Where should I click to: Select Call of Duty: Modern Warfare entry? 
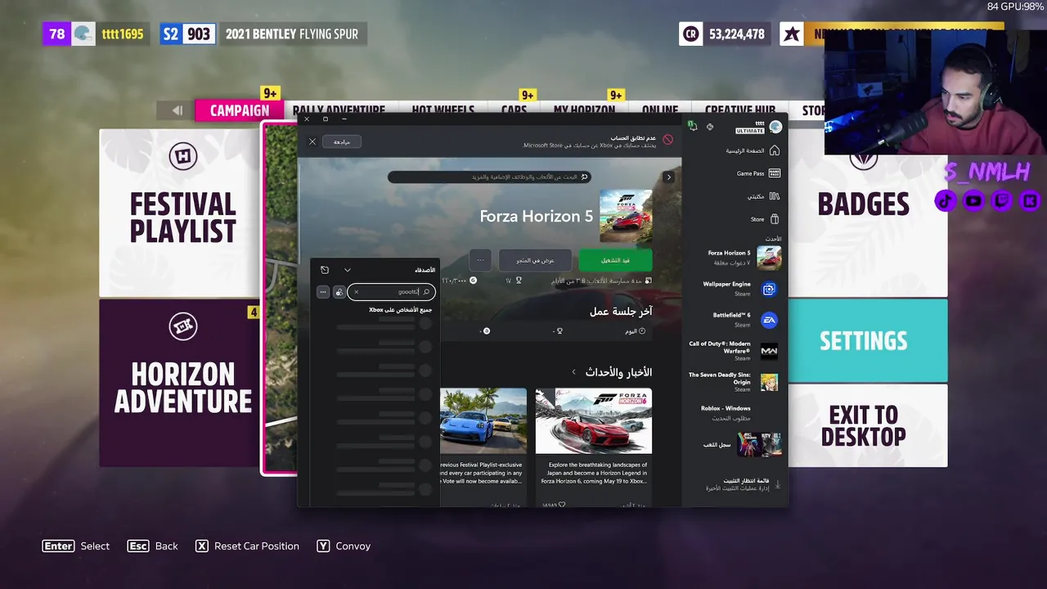click(734, 351)
